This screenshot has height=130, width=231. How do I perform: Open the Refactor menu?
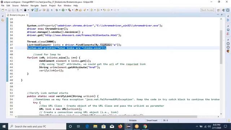coord(25,6)
